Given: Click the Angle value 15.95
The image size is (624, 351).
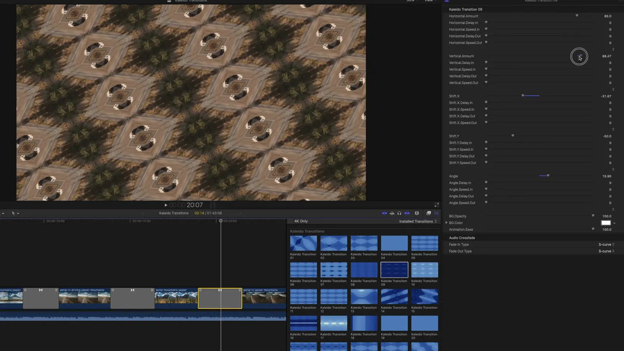Looking at the screenshot, I should point(606,176).
